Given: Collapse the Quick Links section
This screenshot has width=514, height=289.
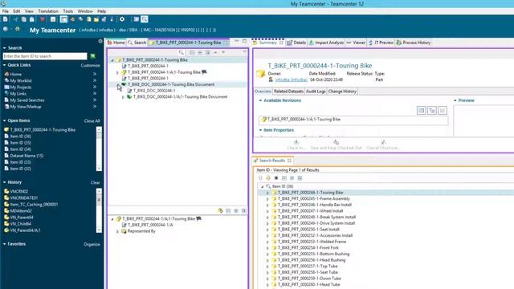Looking at the screenshot, I should [x=5, y=65].
